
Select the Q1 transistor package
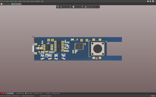pos(79,46)
